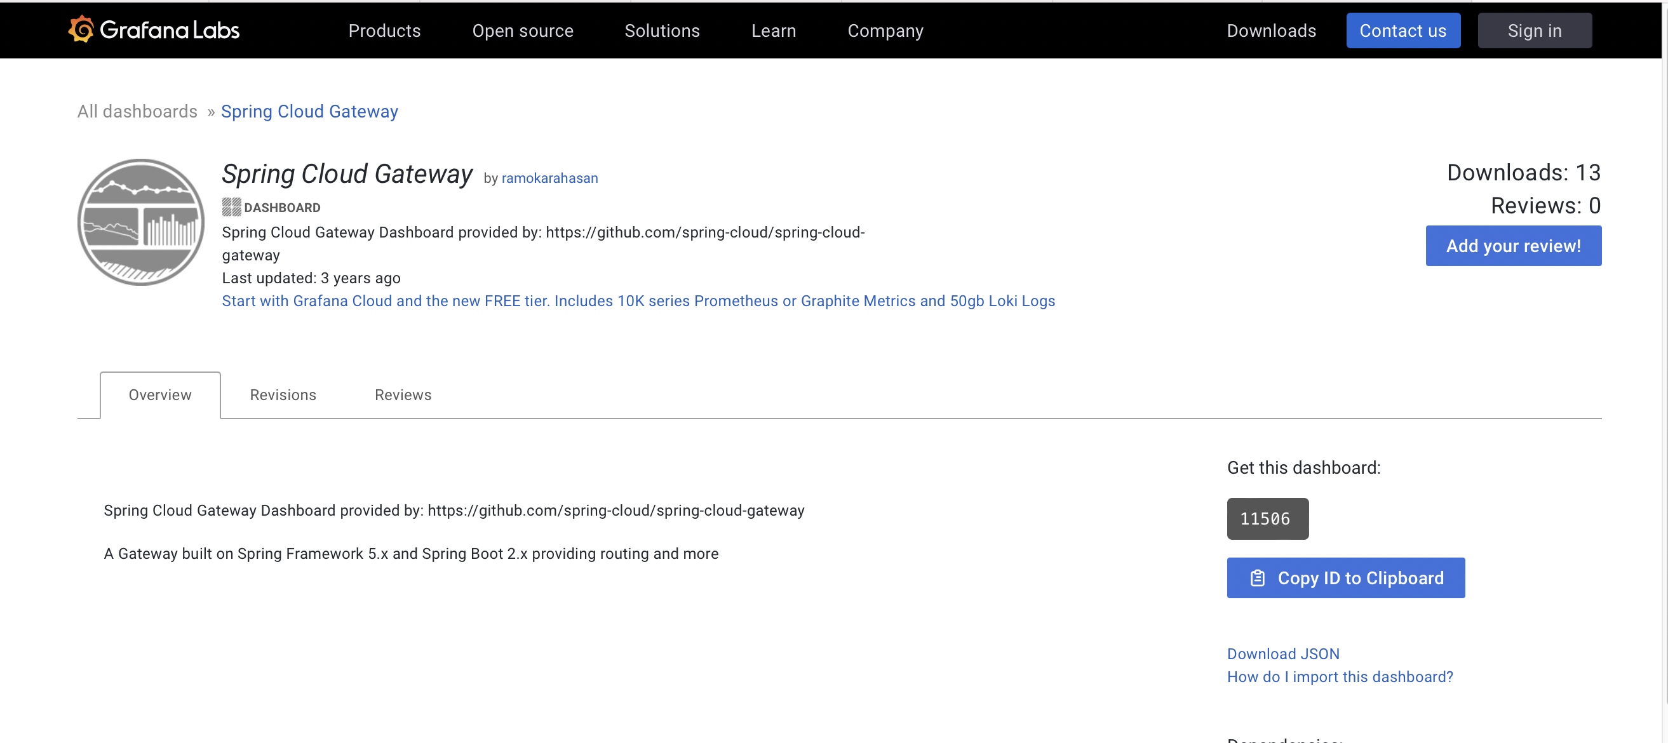Expand the Learn navigation menu
Screen dimensions: 1668x743
pos(773,30)
